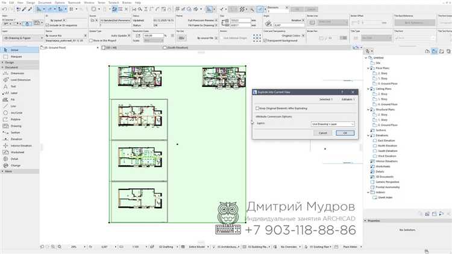Switch to View Map in the Navigator

435,51
